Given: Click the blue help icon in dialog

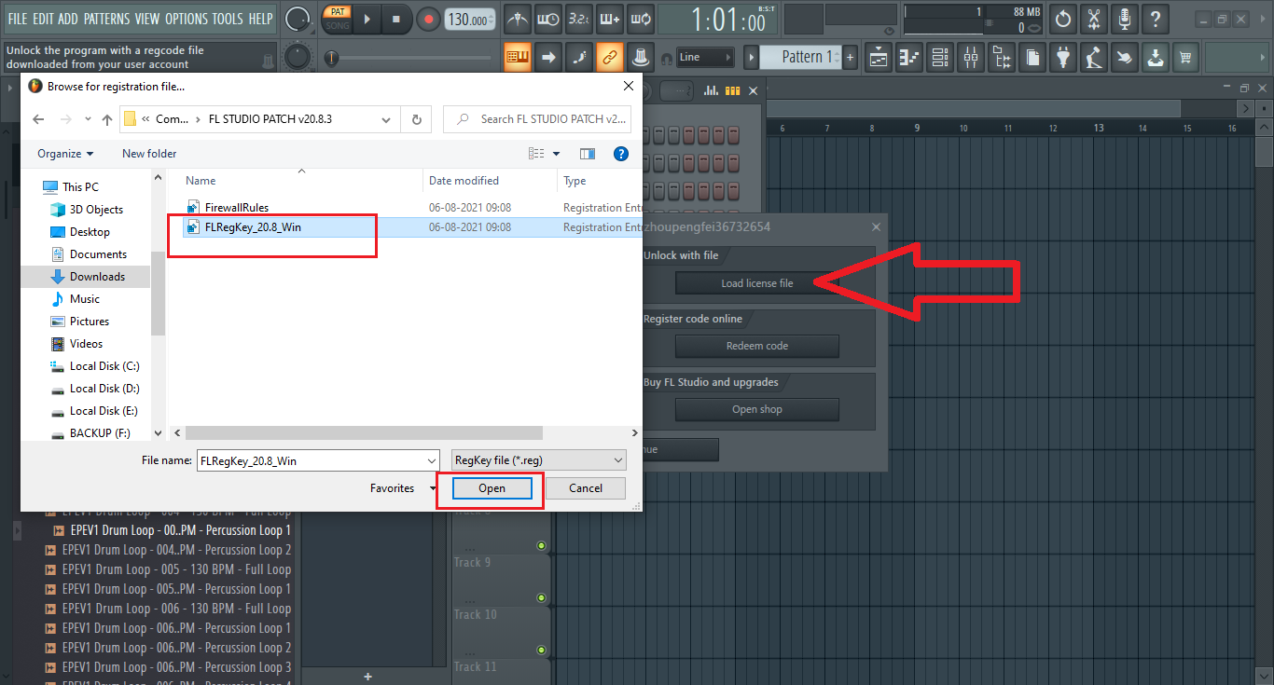Looking at the screenshot, I should [x=620, y=154].
